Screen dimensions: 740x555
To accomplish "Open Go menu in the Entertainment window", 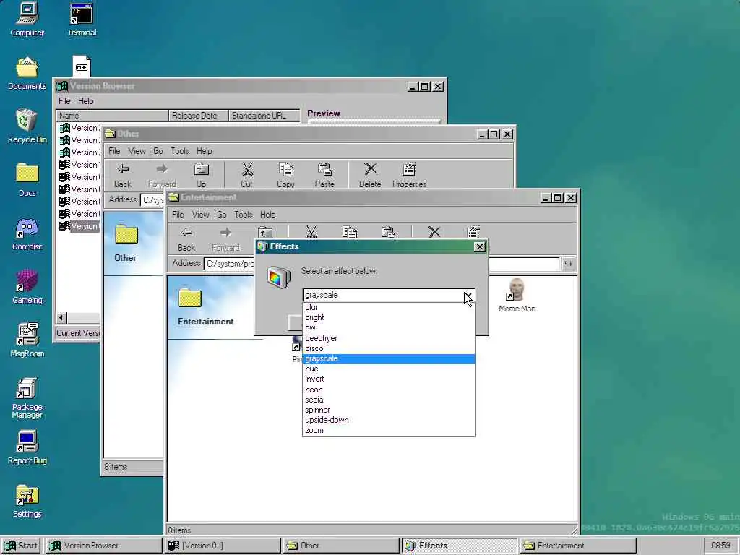I will coord(221,215).
